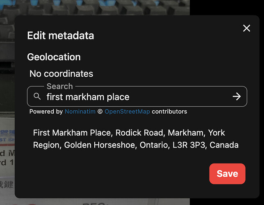Focus the "first markham place" search field
Screen dimensions: 264x205
coord(137,96)
